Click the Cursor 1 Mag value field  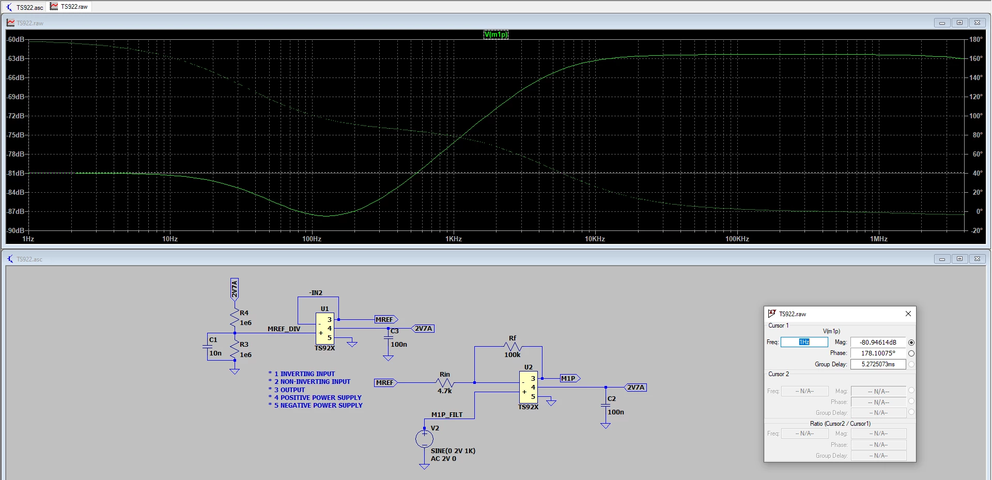878,342
